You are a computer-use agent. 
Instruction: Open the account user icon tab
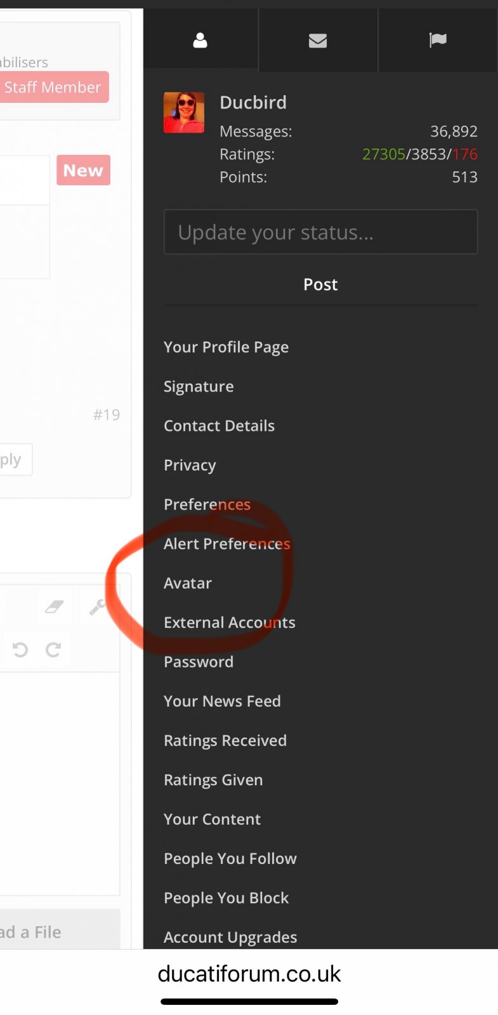coord(200,41)
